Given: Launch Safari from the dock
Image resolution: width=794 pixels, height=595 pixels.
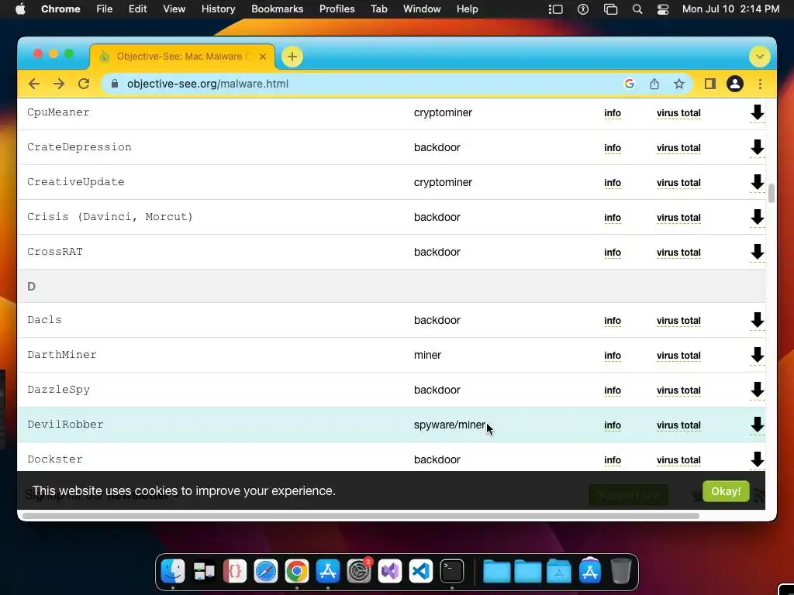Looking at the screenshot, I should tap(266, 571).
